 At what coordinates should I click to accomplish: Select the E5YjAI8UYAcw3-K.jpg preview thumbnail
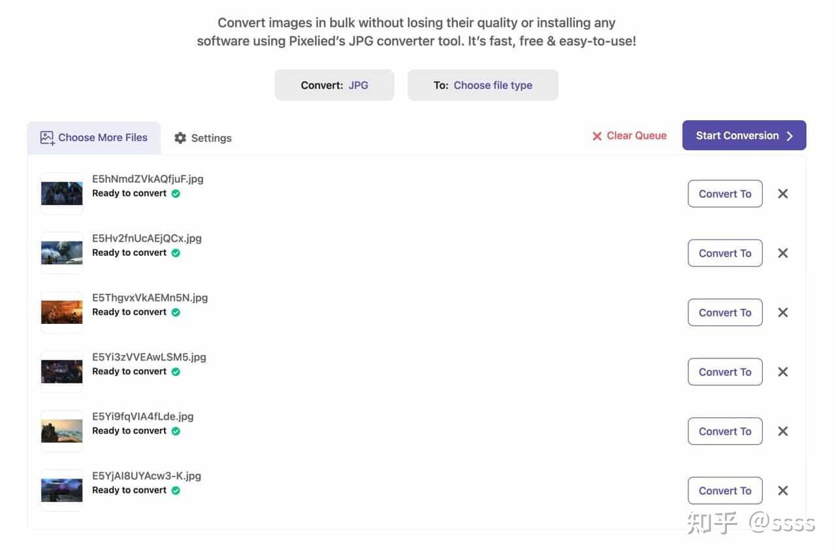[62, 490]
